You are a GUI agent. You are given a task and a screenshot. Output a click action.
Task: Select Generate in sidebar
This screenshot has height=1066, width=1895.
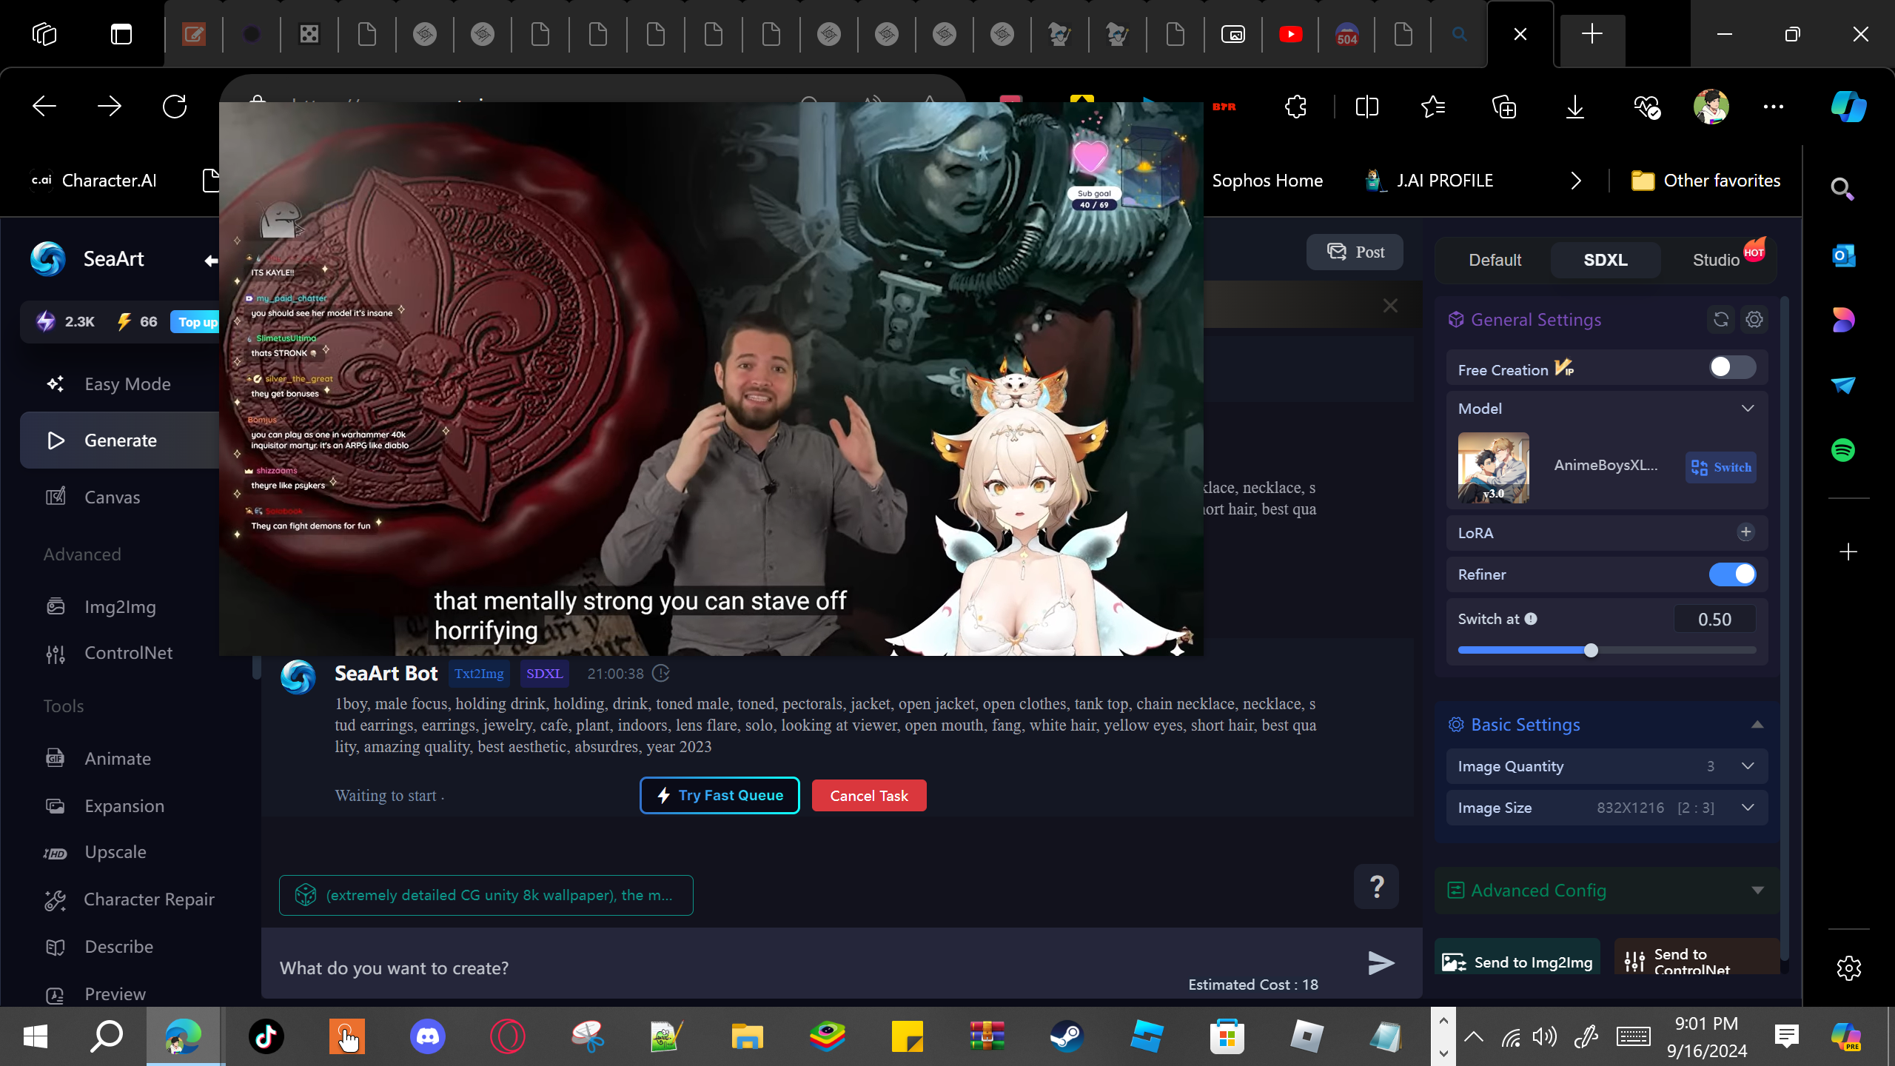click(x=120, y=440)
